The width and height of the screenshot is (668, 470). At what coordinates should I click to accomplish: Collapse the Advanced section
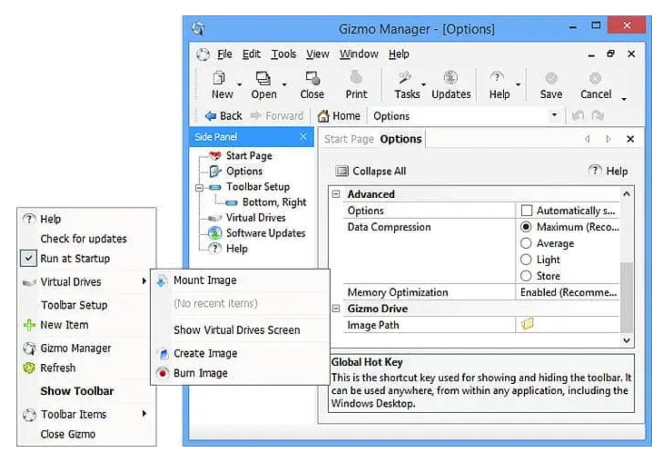[336, 194]
